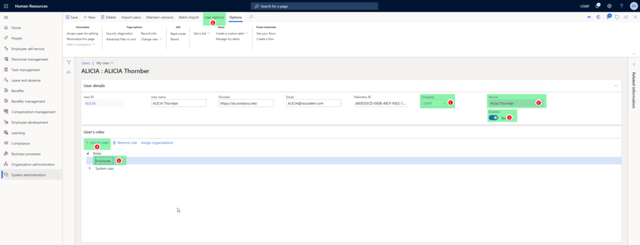Delete the current user record
640x245 pixels.
[x=109, y=17]
